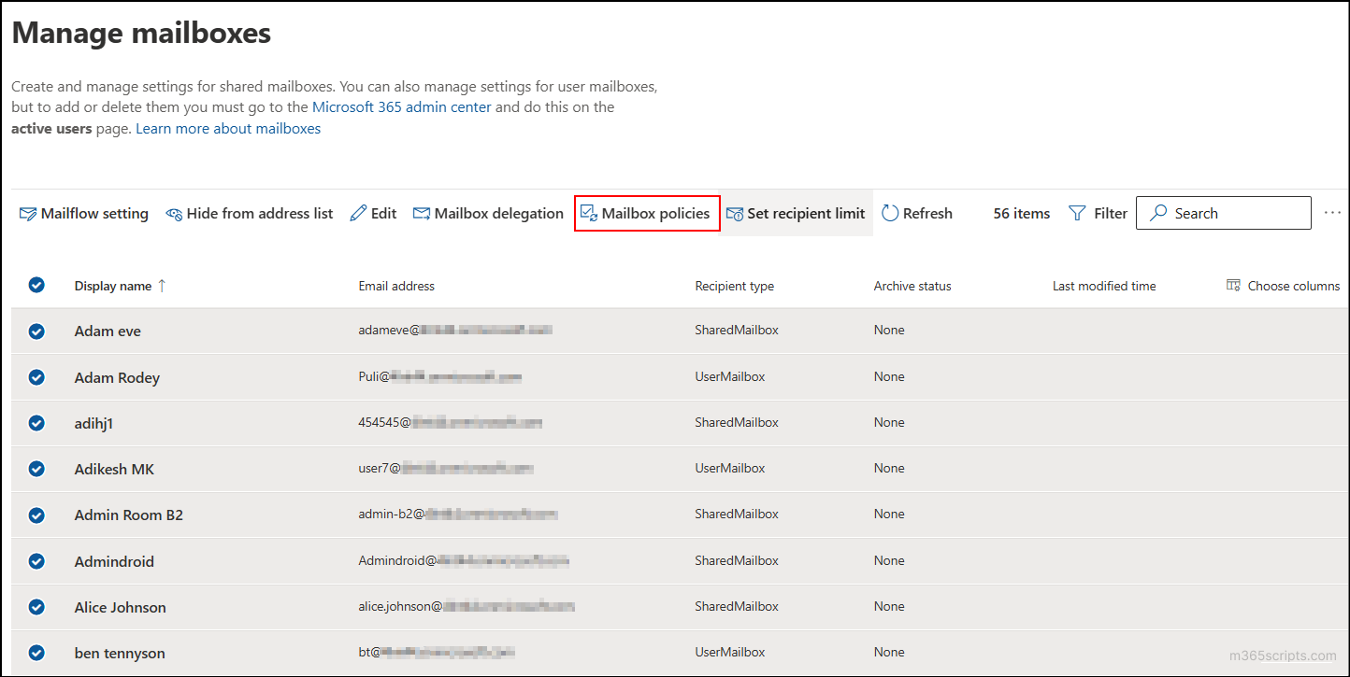Image resolution: width=1350 pixels, height=677 pixels.
Task: Deselect the Adam eve row checkbox
Action: coord(36,331)
